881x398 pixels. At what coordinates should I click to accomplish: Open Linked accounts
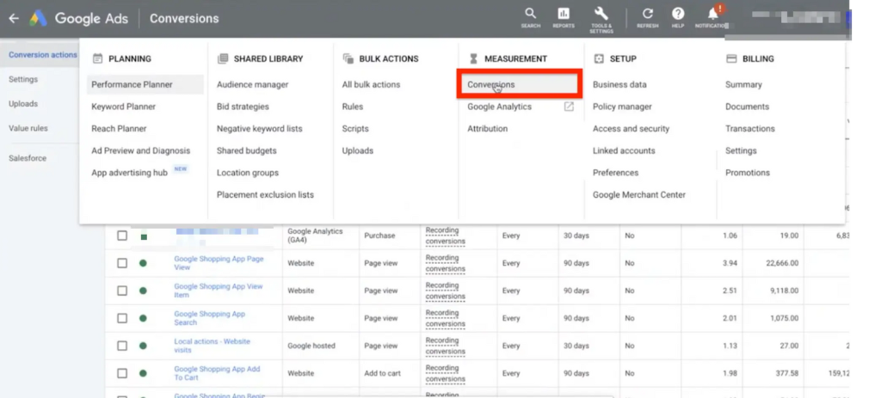coord(624,150)
